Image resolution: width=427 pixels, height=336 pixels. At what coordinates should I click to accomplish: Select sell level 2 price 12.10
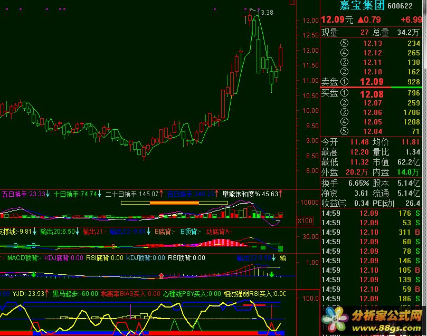(x=372, y=72)
